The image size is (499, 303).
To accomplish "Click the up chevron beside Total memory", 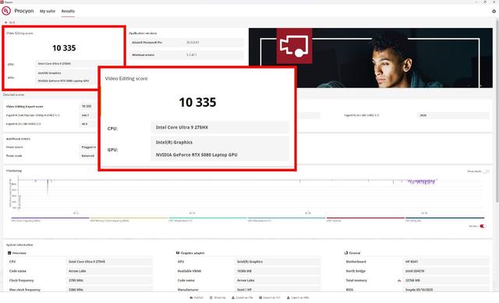I will tap(399, 280).
